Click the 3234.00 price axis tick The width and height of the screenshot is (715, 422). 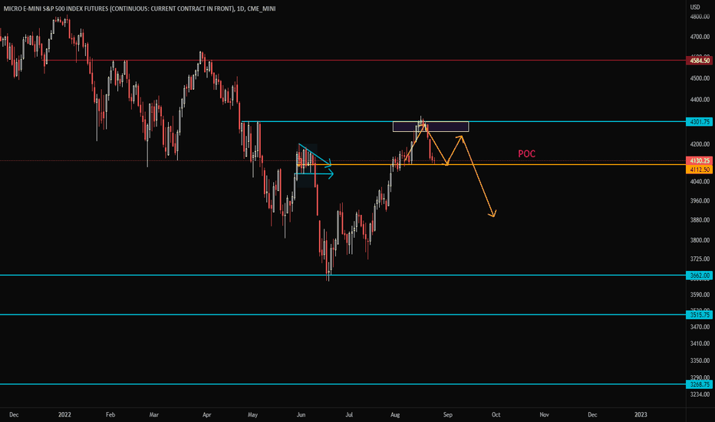coord(700,394)
